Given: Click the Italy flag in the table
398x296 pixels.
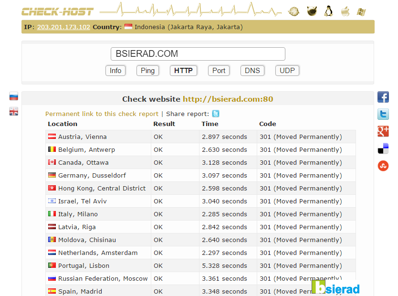Looking at the screenshot, I should click(x=52, y=214).
